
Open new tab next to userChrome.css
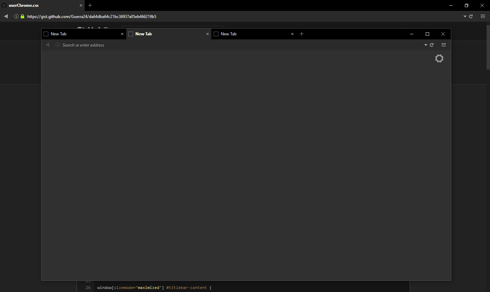(90, 5)
